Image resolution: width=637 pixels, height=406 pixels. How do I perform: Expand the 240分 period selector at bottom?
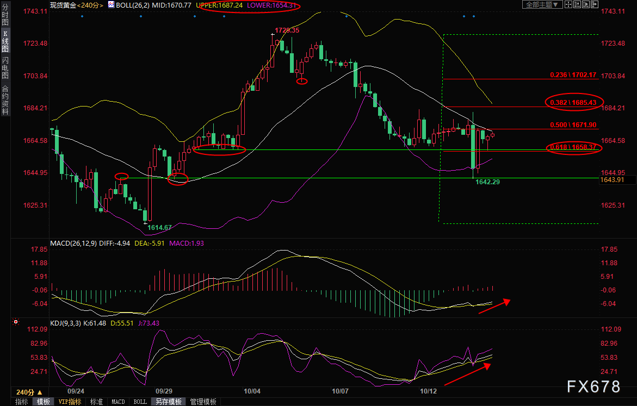pyautogui.click(x=29, y=392)
